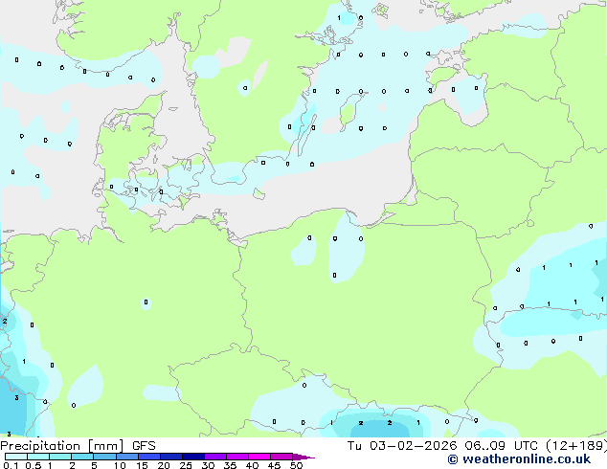Click the 06..09 UTC time text
The height and width of the screenshot is (469, 607).
tap(502, 446)
